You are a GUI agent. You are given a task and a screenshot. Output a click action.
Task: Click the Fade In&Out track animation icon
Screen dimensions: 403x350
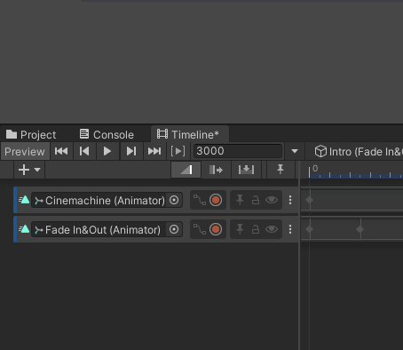pyautogui.click(x=24, y=229)
